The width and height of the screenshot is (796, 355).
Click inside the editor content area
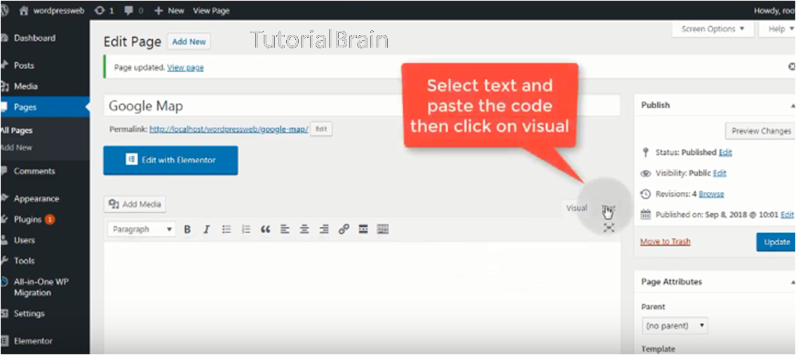[361, 298]
